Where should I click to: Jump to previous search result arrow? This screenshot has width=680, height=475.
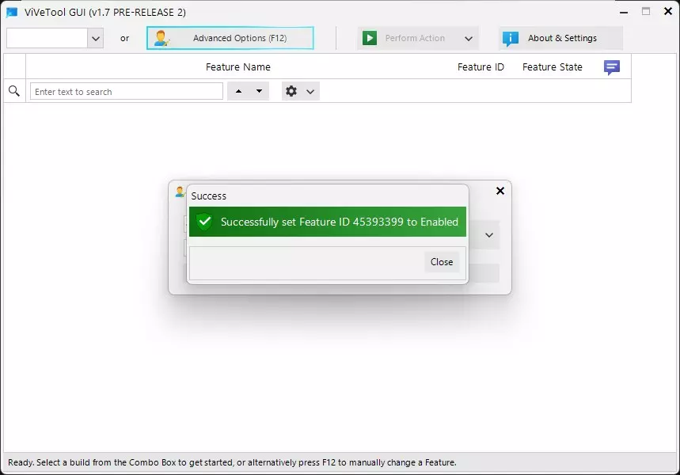[238, 91]
